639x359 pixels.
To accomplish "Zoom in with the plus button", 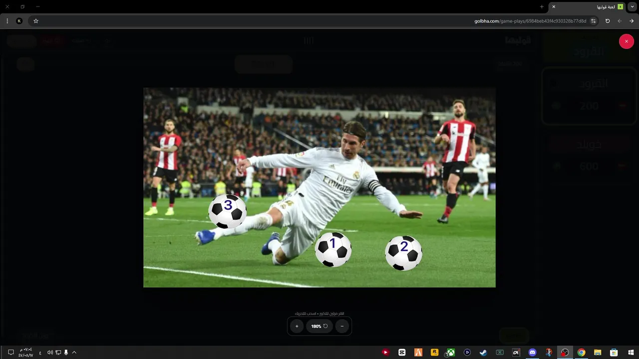I will (297, 326).
